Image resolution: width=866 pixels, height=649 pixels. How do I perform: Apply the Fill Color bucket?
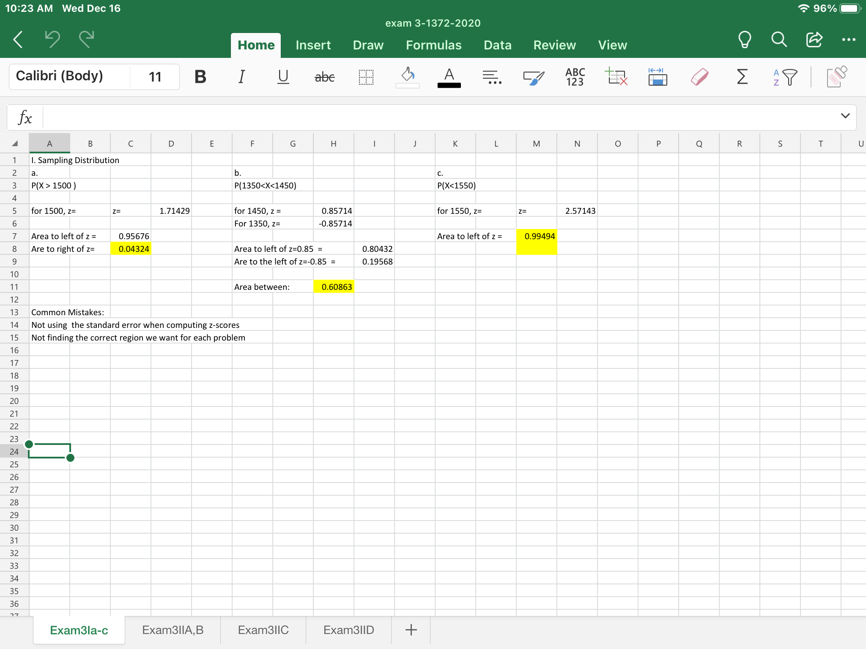click(408, 77)
